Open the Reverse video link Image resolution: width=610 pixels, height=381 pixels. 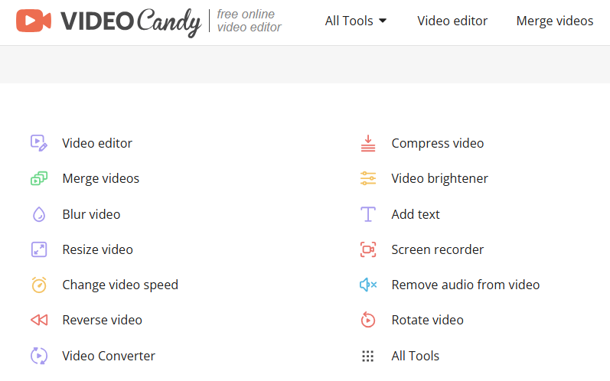pos(103,320)
